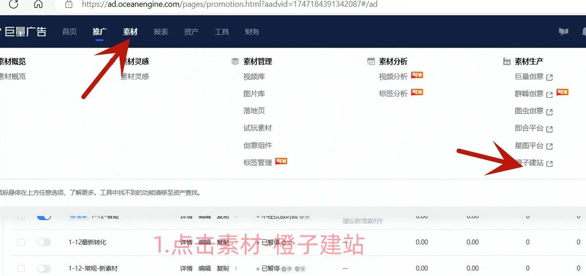Viewport: 586px width, 276px height.
Task: Click 编辑 for 1-12最新转化
Action: pos(205,242)
